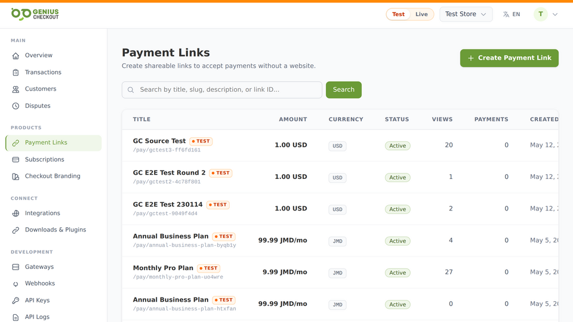The image size is (573, 322).
Task: Open Customers section
Action: [x=53, y=89]
